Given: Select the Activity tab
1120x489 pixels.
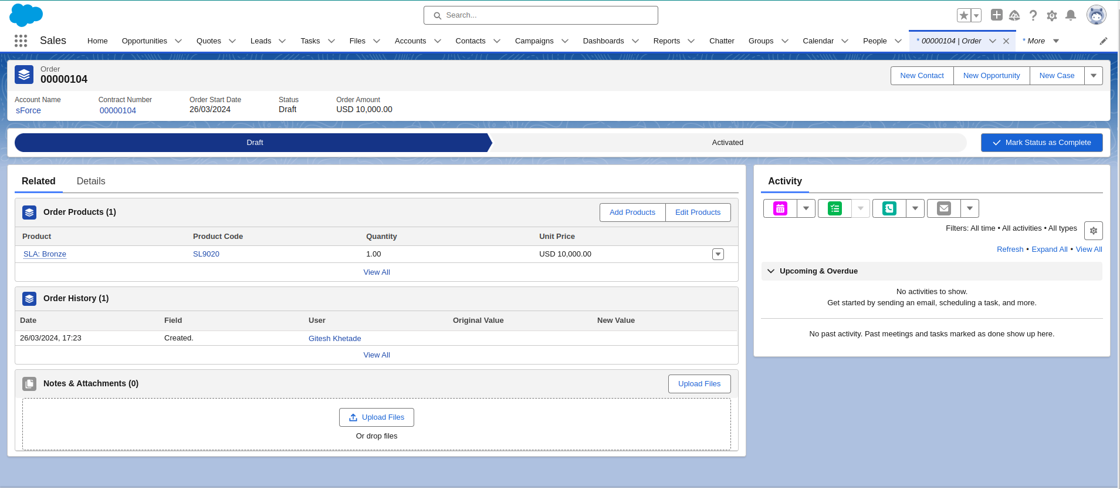Looking at the screenshot, I should [785, 181].
